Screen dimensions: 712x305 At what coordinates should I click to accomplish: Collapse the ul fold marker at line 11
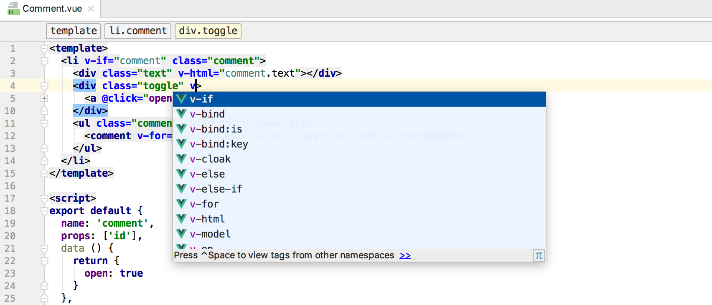click(x=44, y=124)
